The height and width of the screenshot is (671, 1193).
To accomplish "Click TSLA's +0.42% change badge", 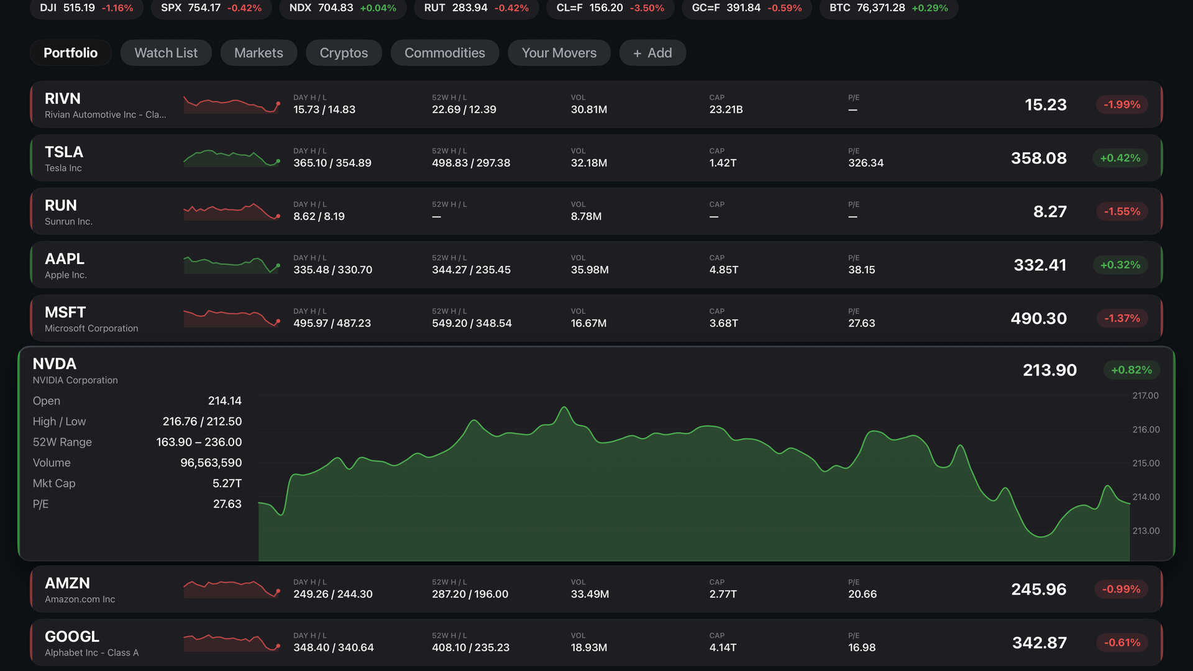I will coord(1120,158).
